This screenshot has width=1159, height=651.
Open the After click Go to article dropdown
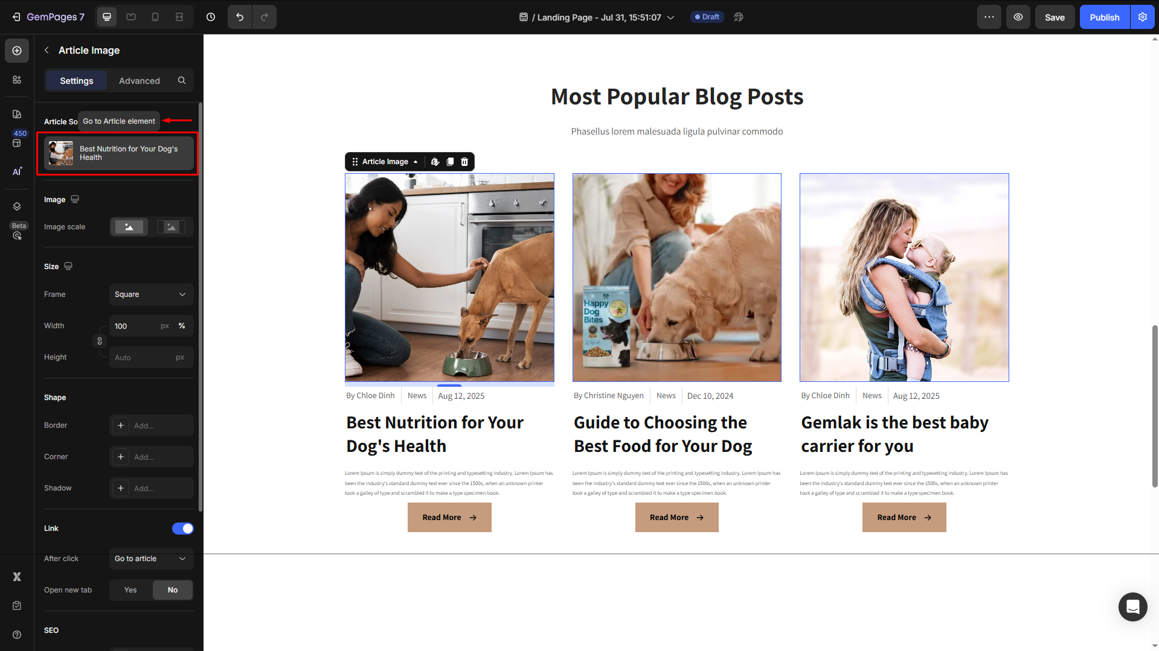(x=151, y=559)
